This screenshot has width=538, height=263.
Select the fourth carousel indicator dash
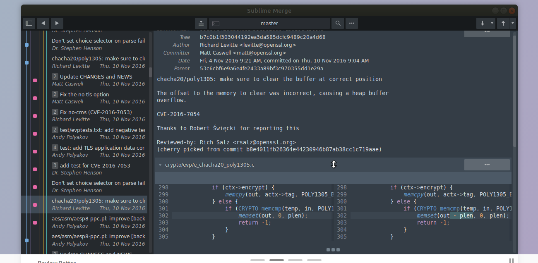(x=314, y=260)
